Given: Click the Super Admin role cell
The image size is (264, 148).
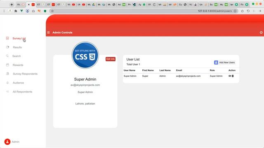Looking at the screenshot, I should pos(216,76).
